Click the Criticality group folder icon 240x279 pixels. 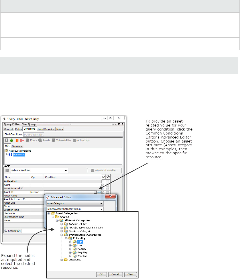coord(70,238)
